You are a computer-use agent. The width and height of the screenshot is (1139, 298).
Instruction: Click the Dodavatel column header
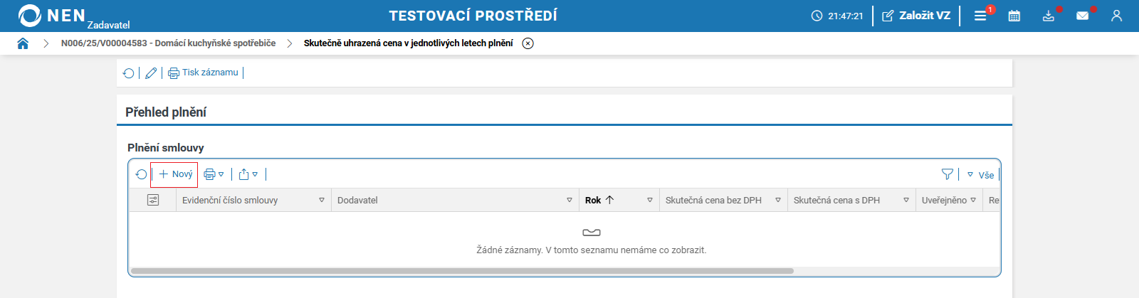pos(357,201)
